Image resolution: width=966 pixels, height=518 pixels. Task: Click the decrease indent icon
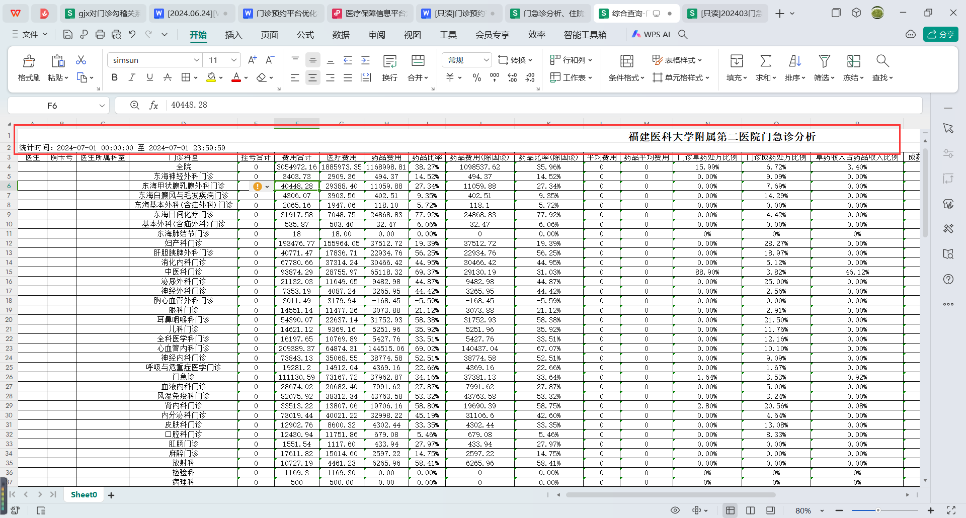coord(348,60)
